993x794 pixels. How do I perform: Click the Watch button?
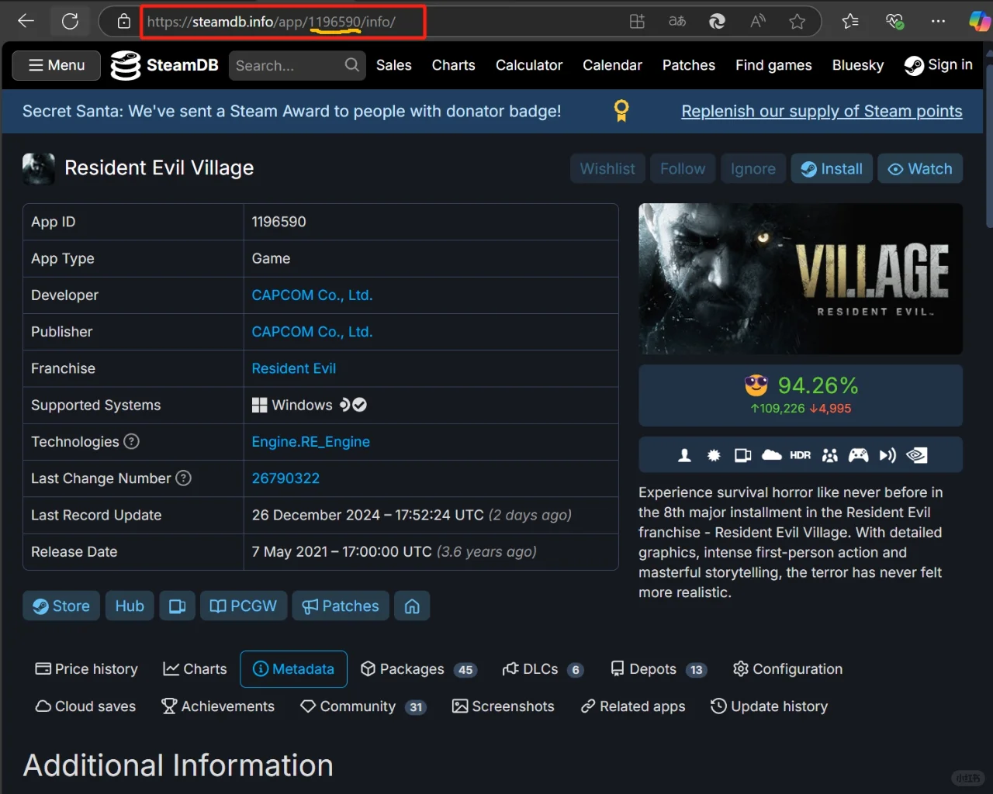pyautogui.click(x=920, y=169)
